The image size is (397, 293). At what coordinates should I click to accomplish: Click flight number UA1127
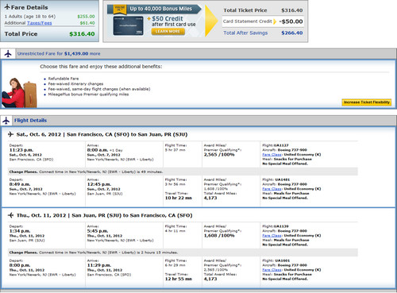coord(281,145)
